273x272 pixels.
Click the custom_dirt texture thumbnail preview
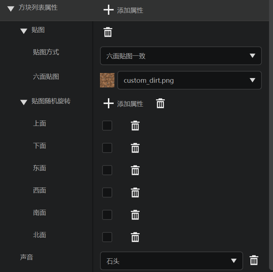107,80
